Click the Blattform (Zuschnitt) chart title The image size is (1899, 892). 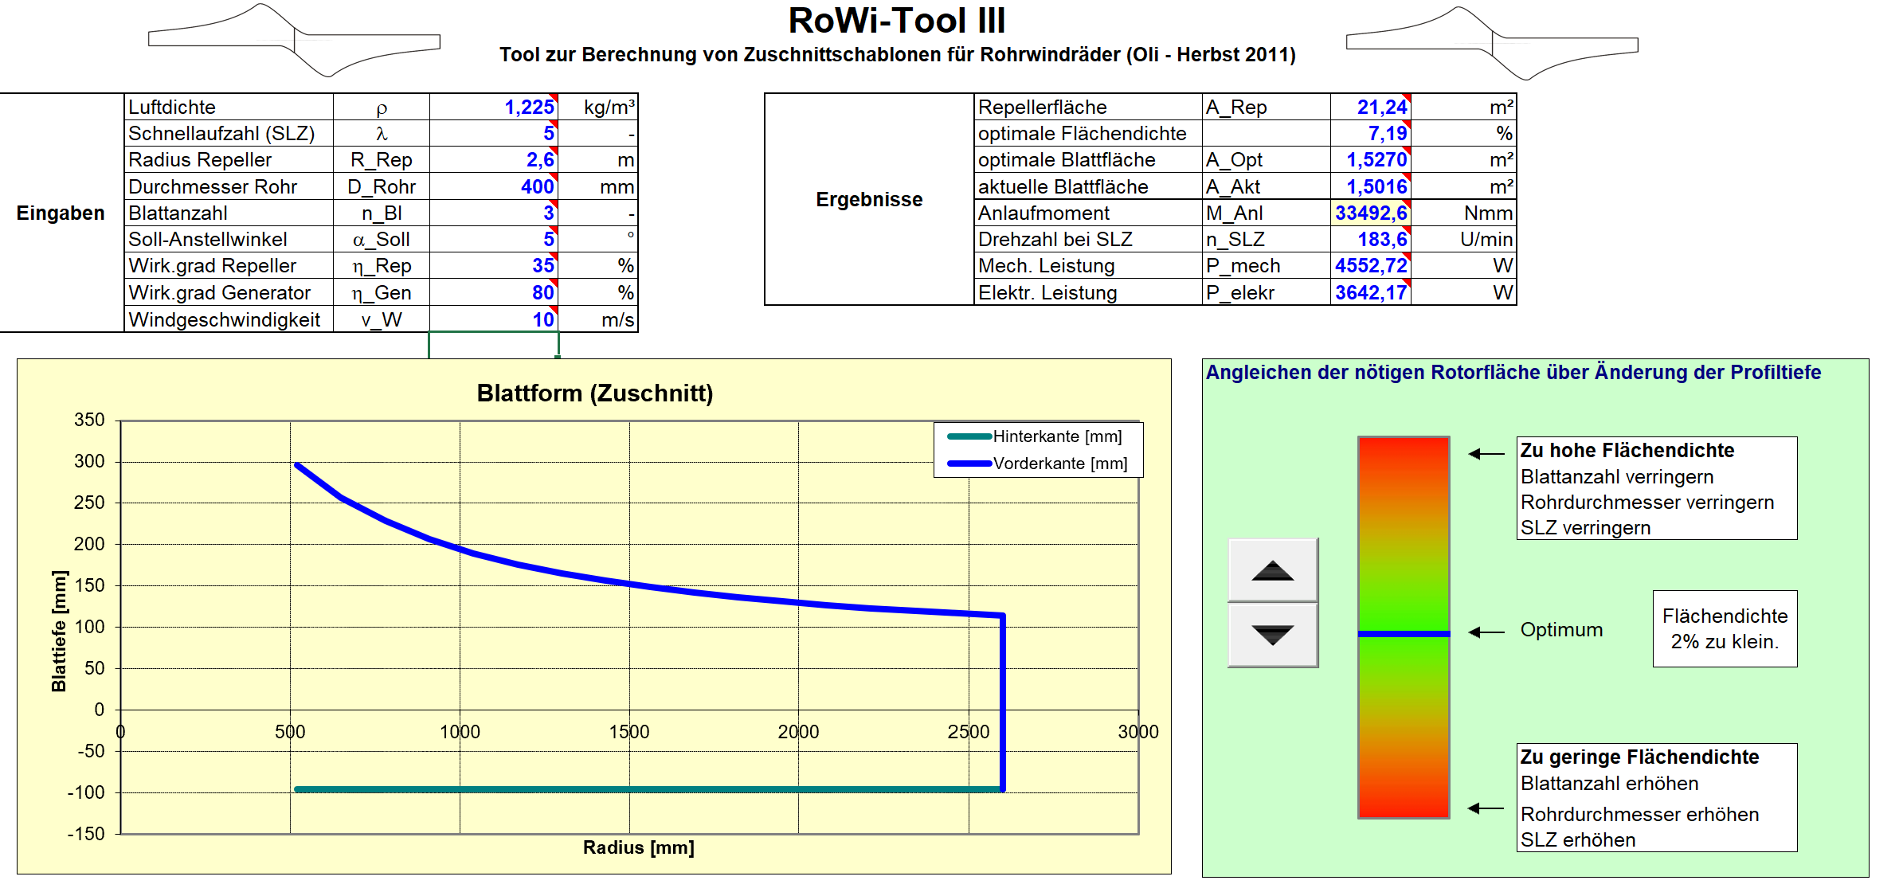(594, 393)
